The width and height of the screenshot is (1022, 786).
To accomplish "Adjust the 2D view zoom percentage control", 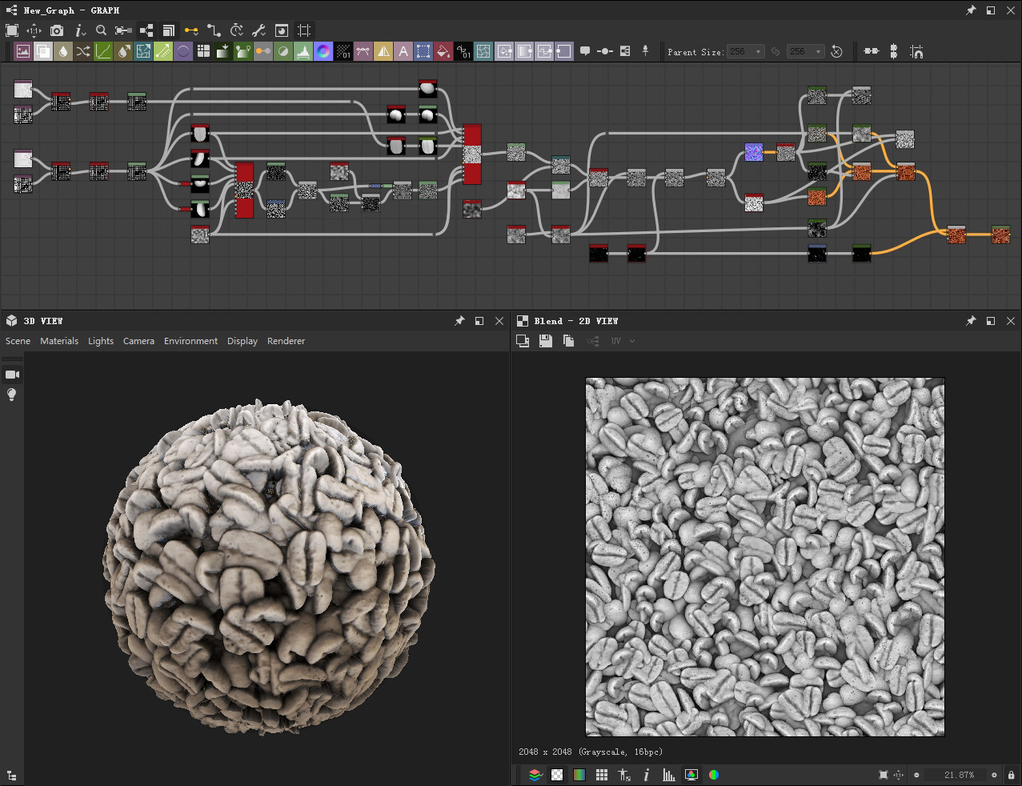I will [958, 775].
